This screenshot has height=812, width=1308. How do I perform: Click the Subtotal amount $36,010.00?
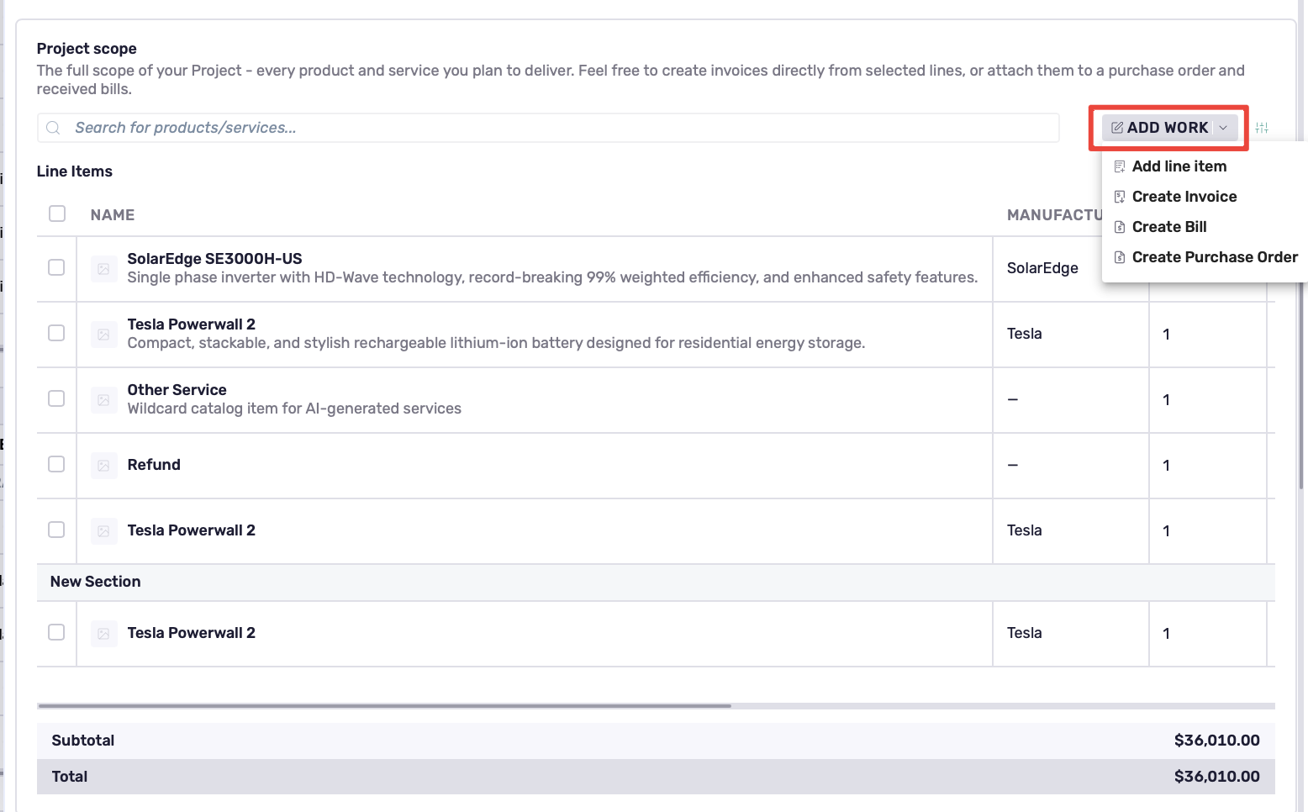pos(1217,741)
